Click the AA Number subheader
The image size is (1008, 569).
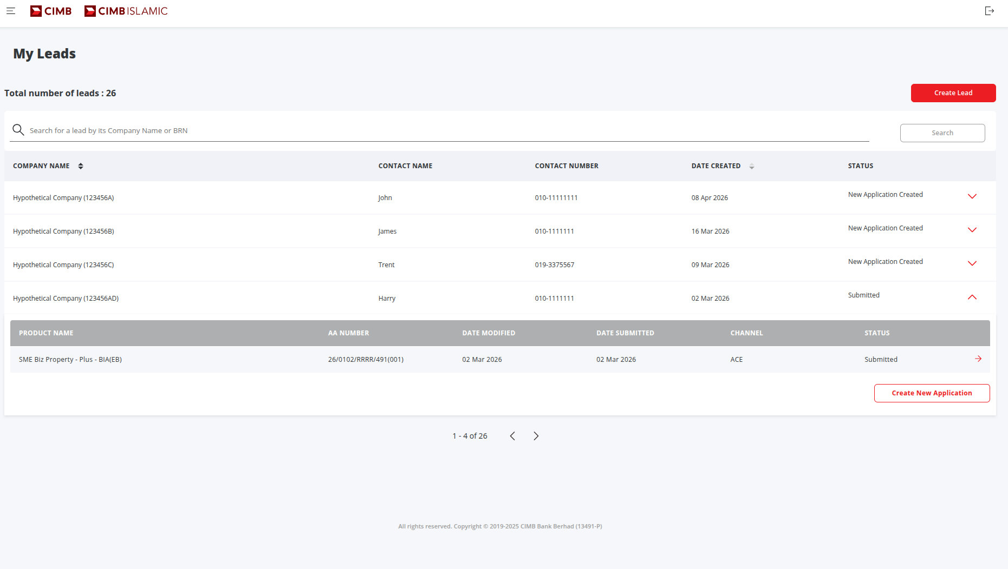click(348, 333)
